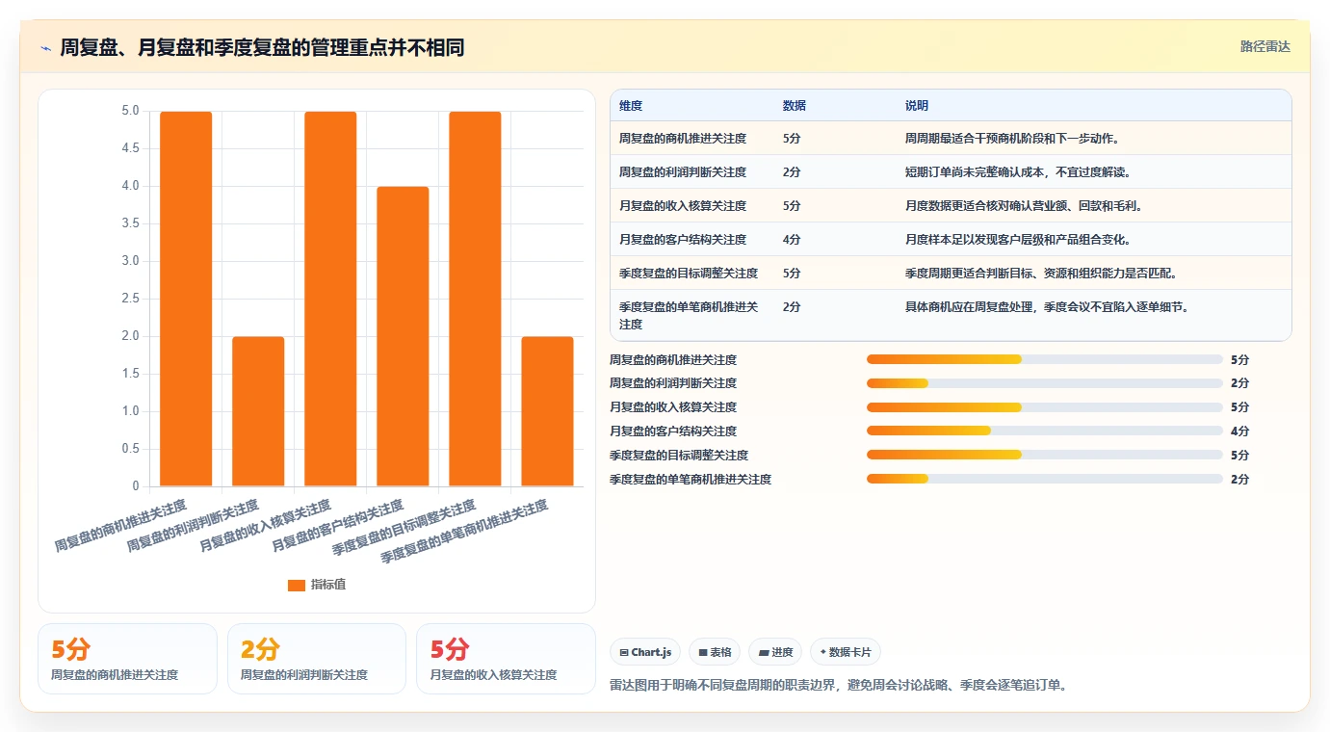Click table row 月复盘的客户结构关注度
The image size is (1330, 732).
[951, 239]
